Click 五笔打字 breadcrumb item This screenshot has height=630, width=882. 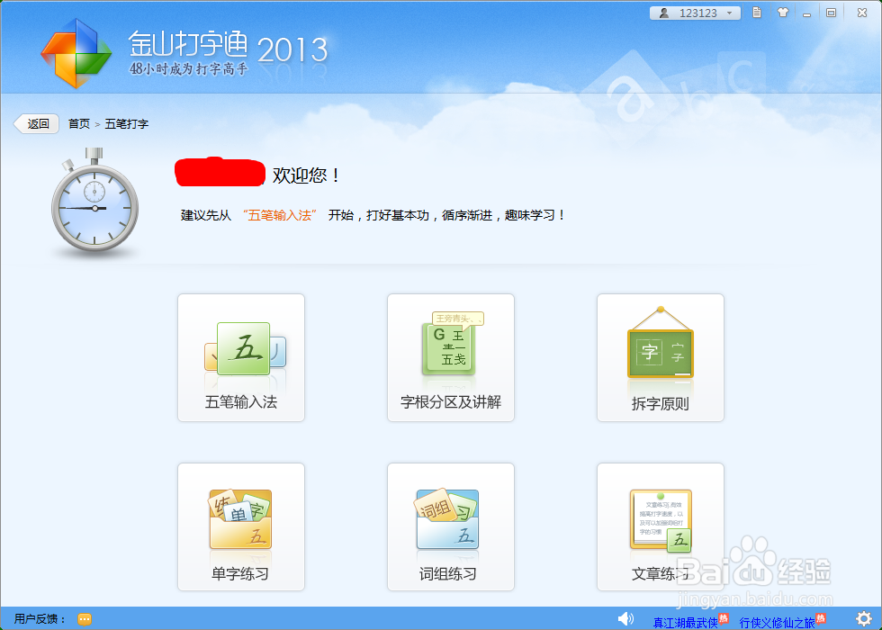127,124
